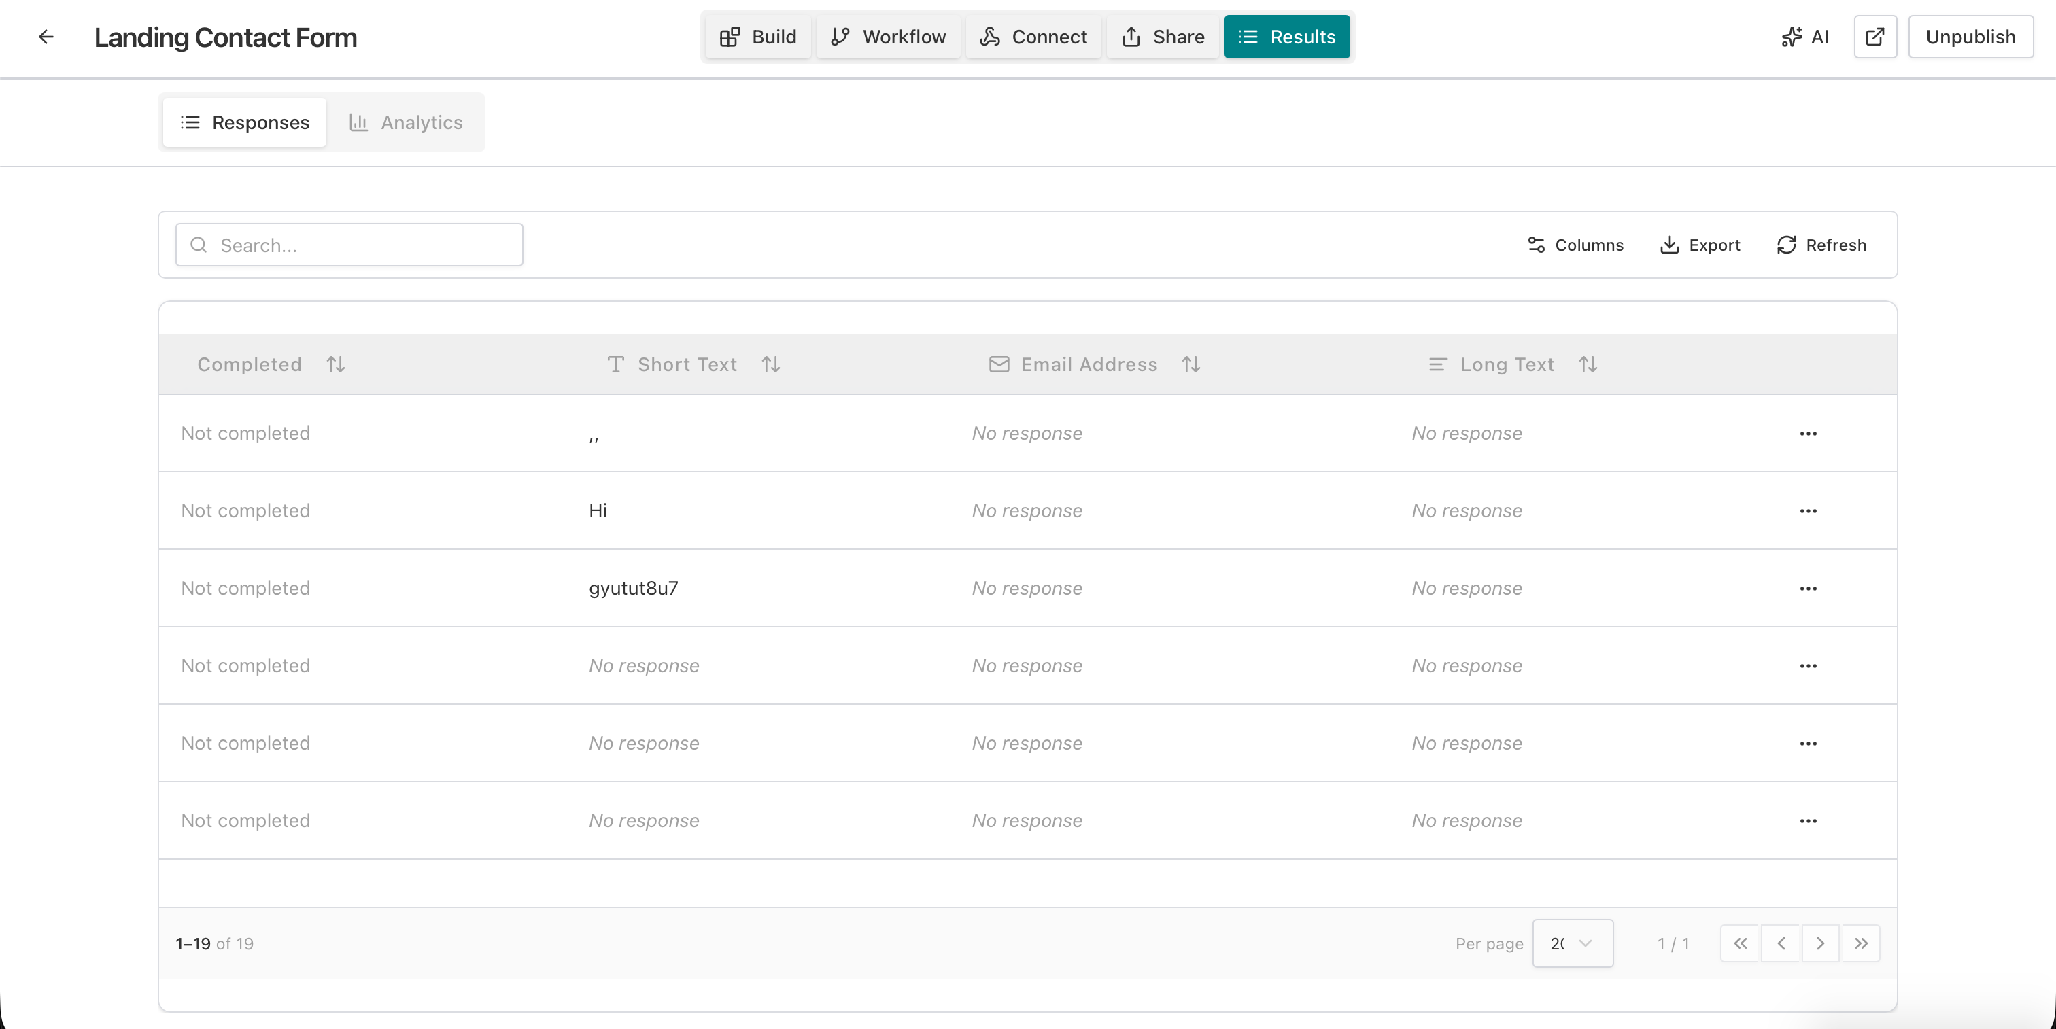Refresh the responses table

[1821, 245]
